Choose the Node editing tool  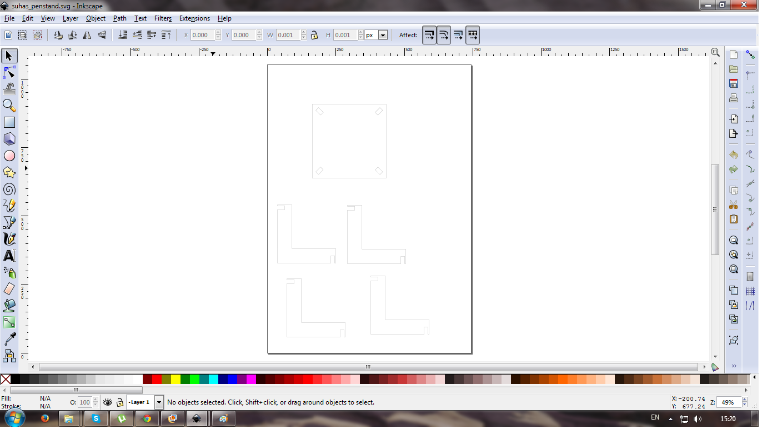pos(9,72)
